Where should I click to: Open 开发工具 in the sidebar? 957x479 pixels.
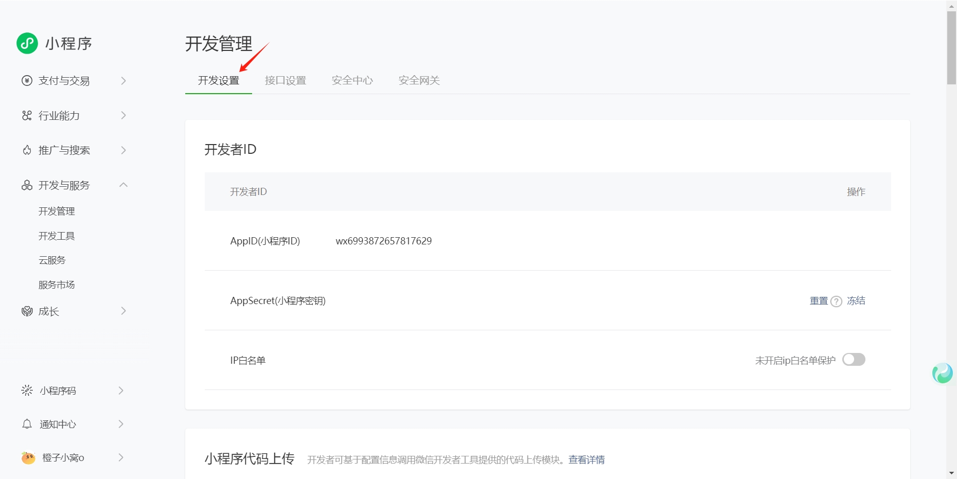[57, 236]
